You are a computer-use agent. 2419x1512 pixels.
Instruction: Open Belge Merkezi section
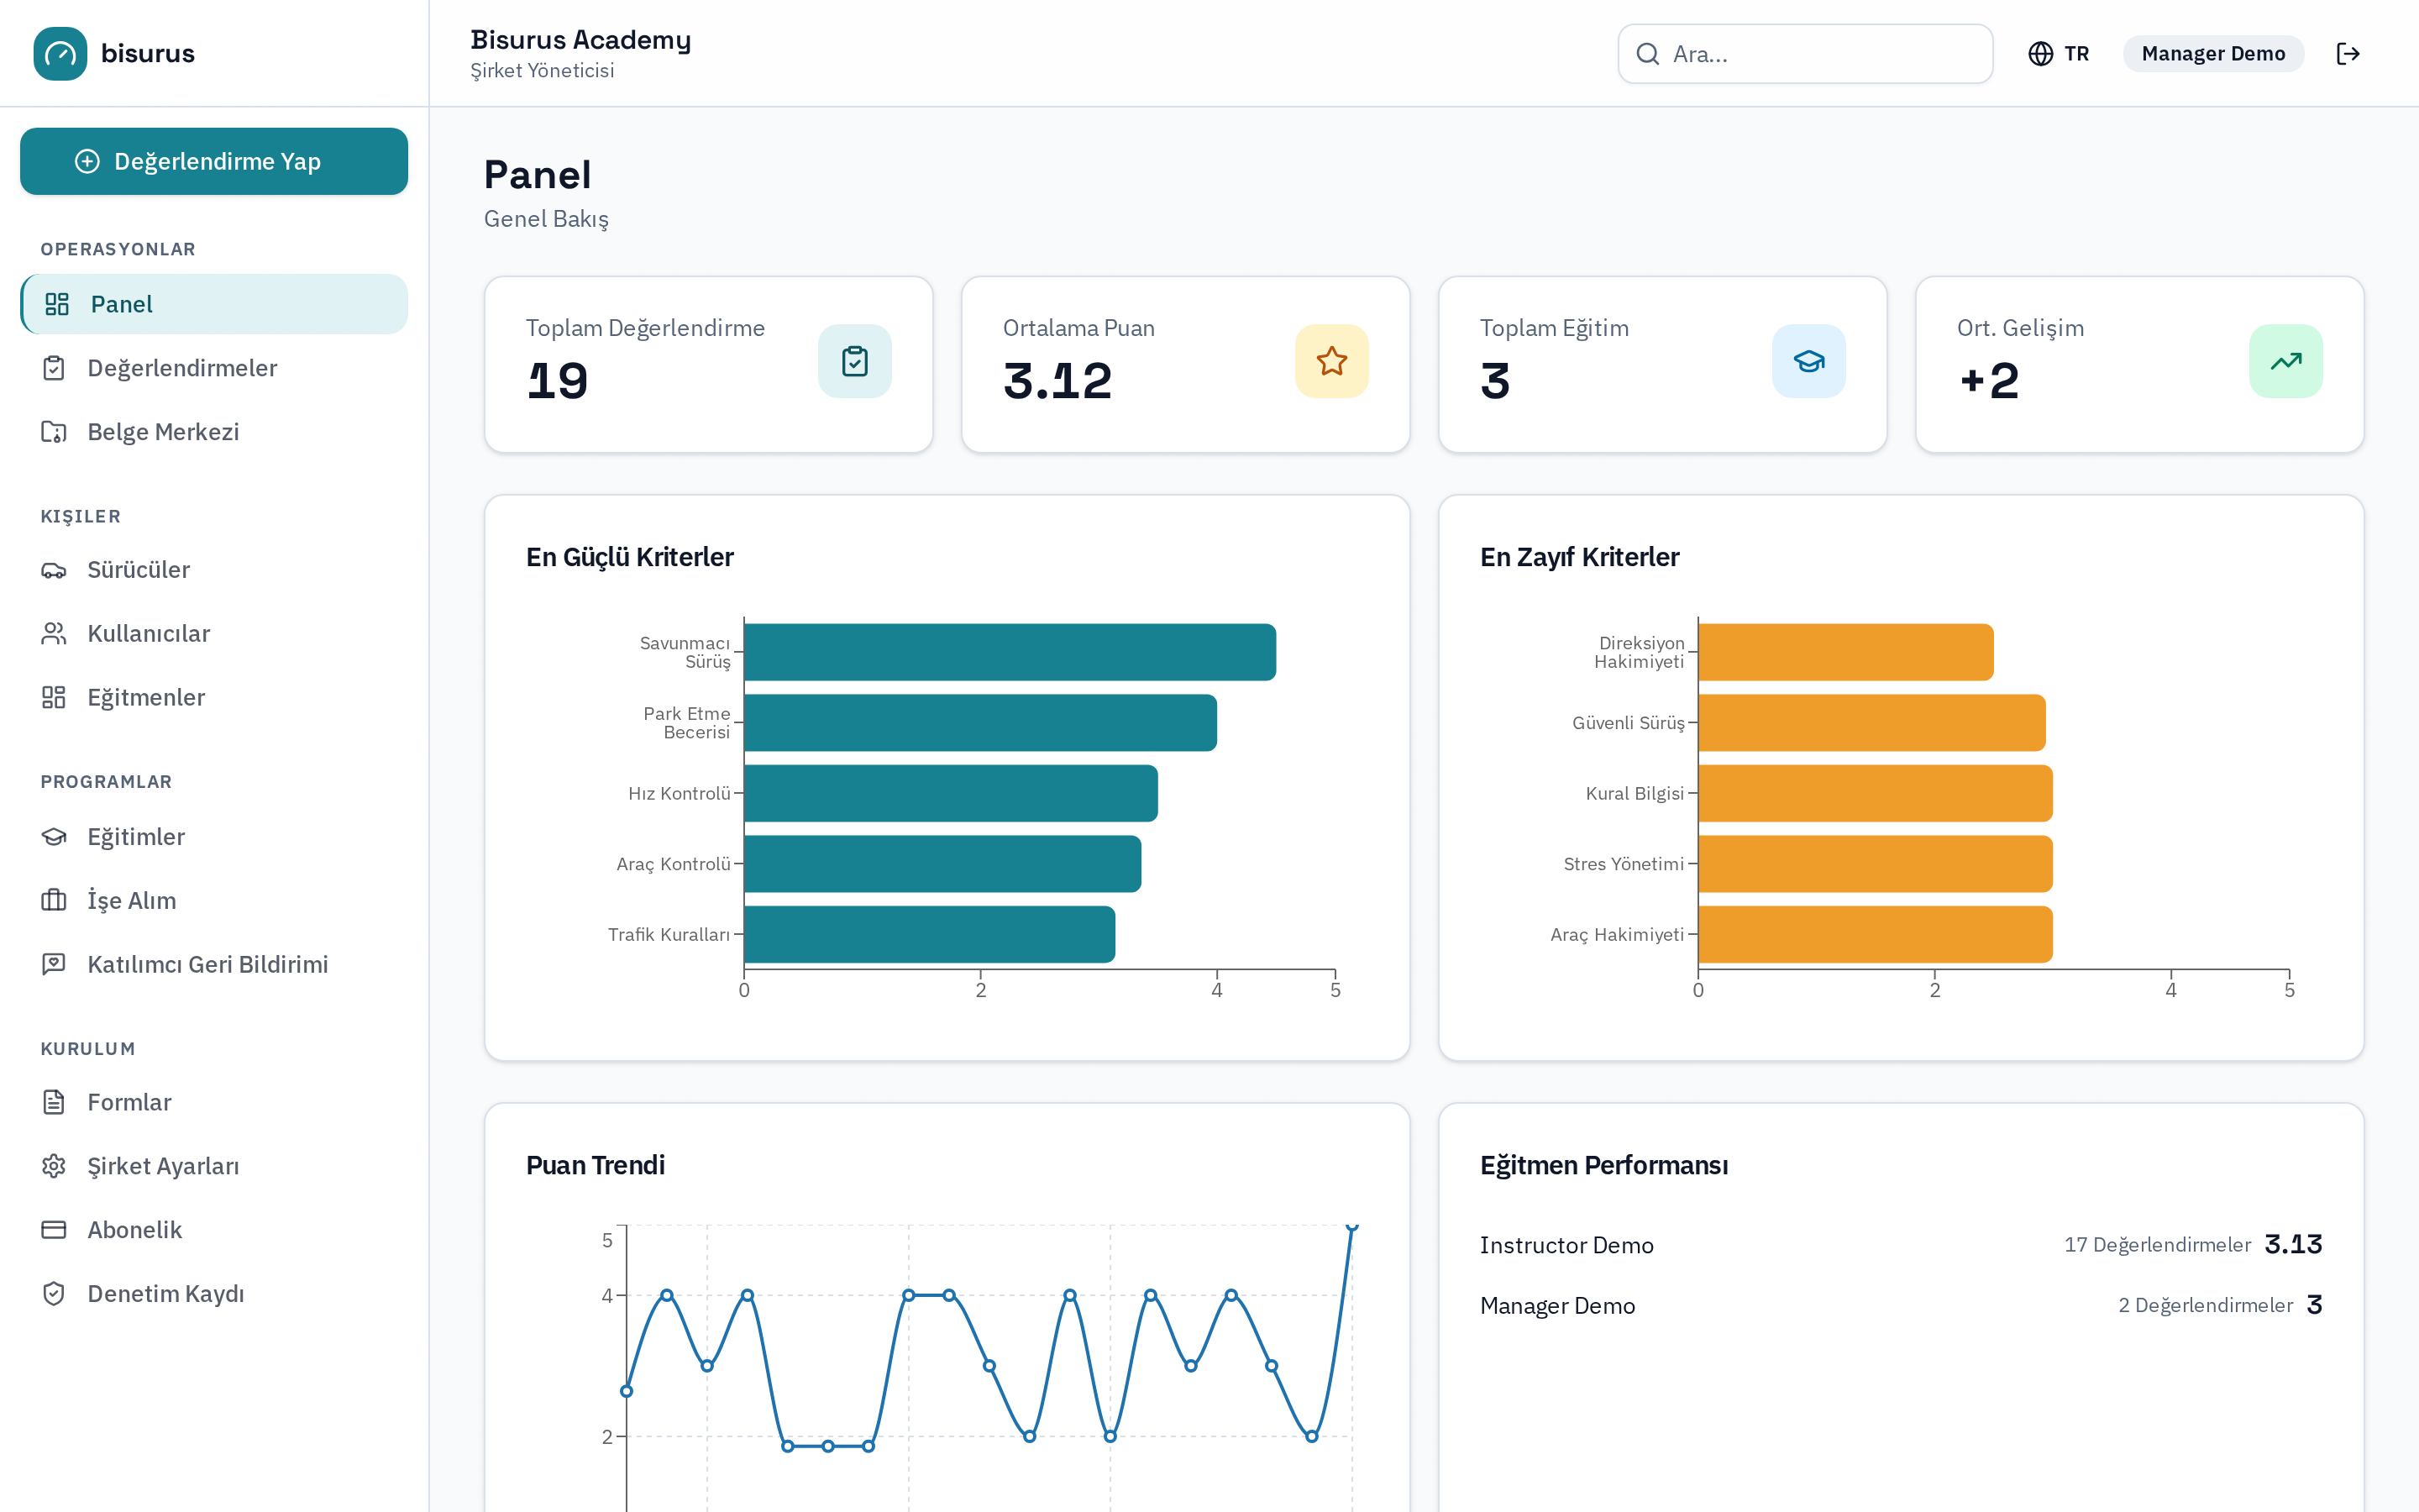pos(214,432)
